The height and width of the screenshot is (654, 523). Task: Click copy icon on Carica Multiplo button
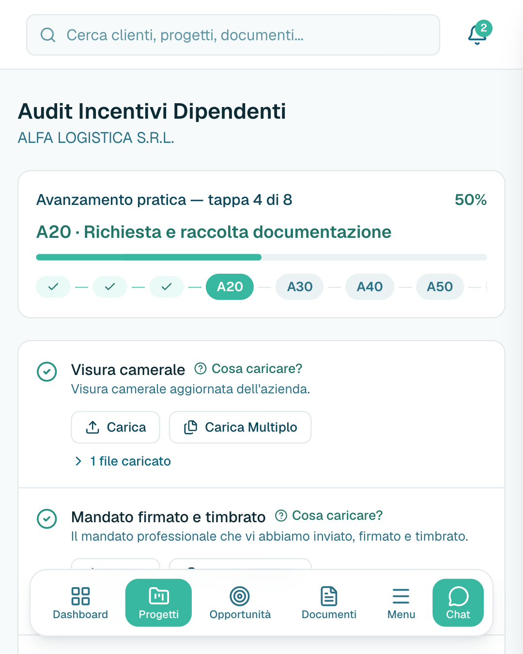coord(190,427)
